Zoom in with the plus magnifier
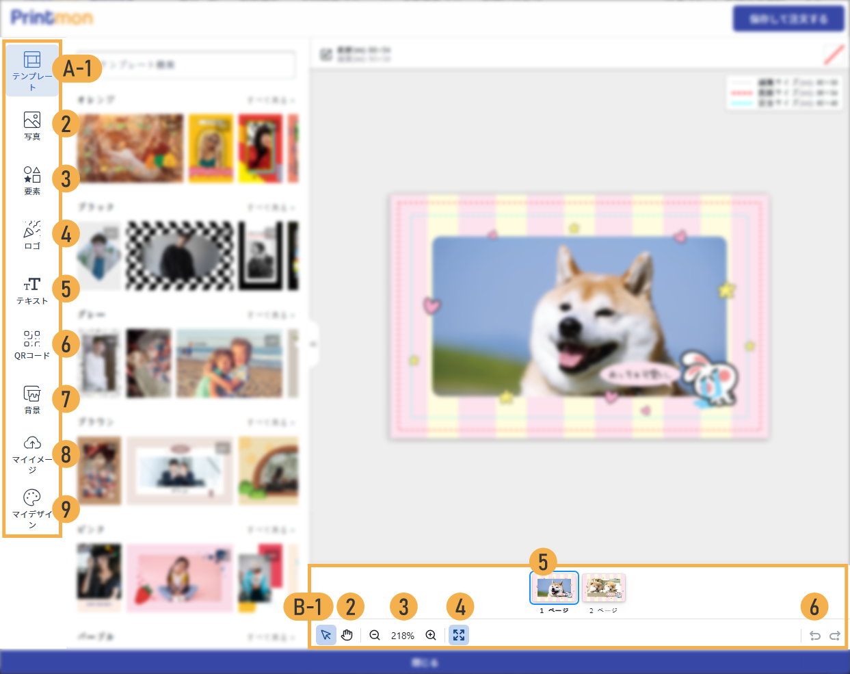Viewport: 850px width, 674px height. [431, 635]
